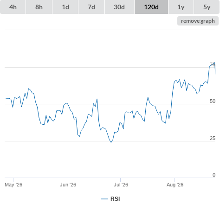
Task: Click the RSI peak near 75
Action: coord(214,63)
